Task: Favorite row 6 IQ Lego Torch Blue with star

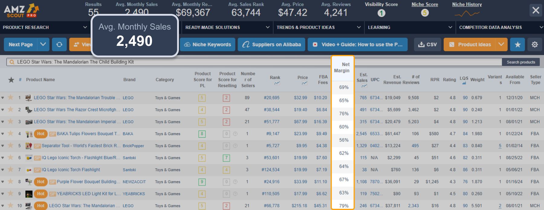Action: (11, 157)
